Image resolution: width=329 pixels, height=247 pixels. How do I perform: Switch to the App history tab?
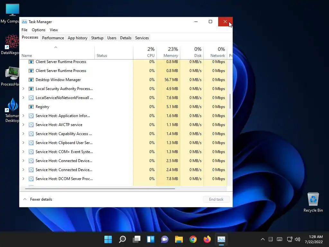77,38
